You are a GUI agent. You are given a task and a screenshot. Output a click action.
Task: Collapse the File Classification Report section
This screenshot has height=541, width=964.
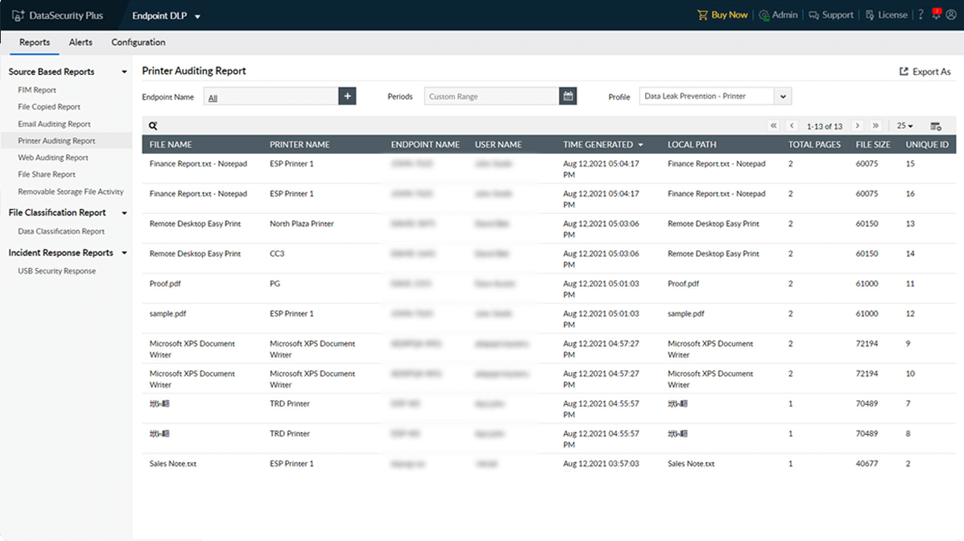(124, 213)
